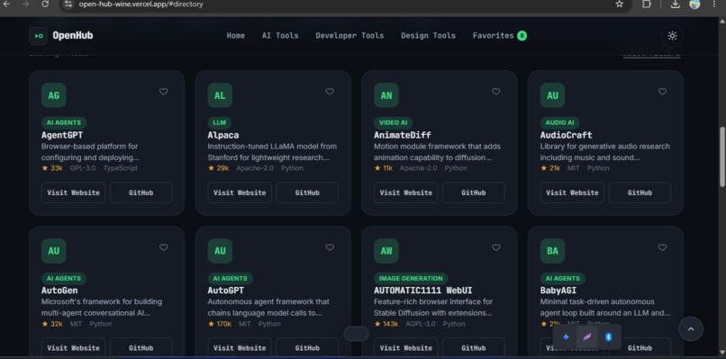
Task: Click the OpenHub logo icon
Action: click(x=38, y=36)
